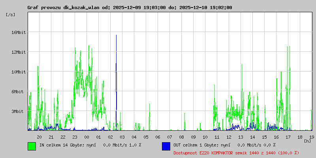Click hour label 03 on x-axis
Image resolution: width=316 pixels, height=158 pixels.
click(122, 137)
